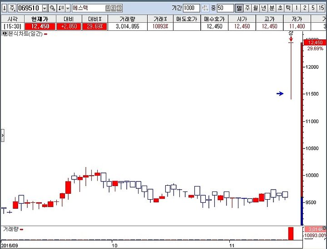Click the 기간 field showing 1000
Viewport: 327px width, 249px height.
click(191, 8)
